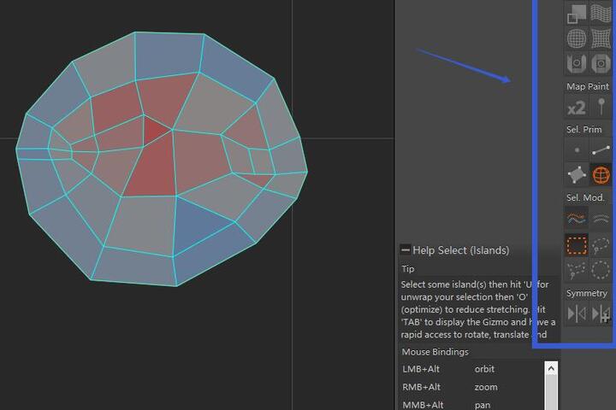The width and height of the screenshot is (616, 410).
Task: Switch to polygon selection mode
Action: click(577, 173)
